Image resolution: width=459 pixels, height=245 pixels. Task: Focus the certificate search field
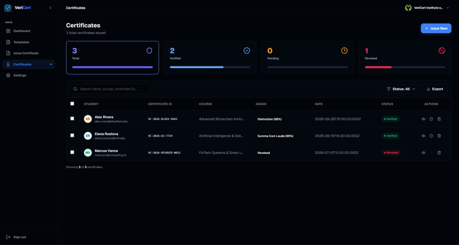point(109,89)
